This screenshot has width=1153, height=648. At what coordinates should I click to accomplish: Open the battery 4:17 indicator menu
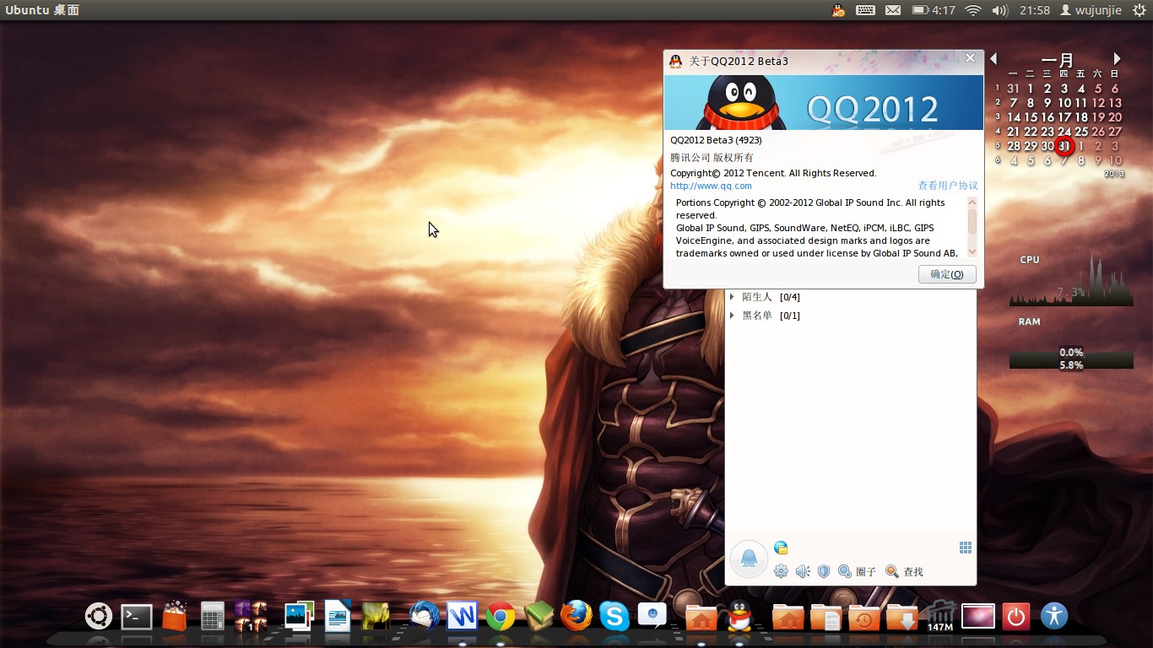coord(934,10)
